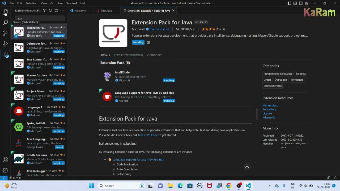The height and width of the screenshot is (191, 340).
Task: Open Windows Start menu
Action: (x=91, y=186)
